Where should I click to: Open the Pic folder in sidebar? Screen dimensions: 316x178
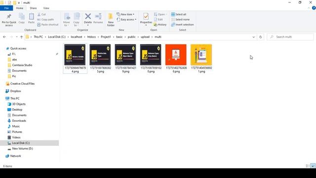[14, 76]
